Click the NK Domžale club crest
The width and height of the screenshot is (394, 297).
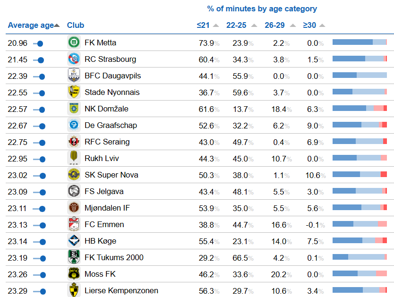coord(73,109)
